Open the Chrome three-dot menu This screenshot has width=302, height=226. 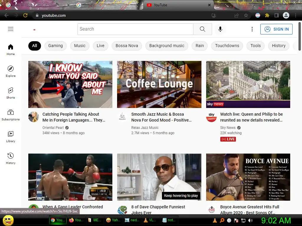point(296,15)
